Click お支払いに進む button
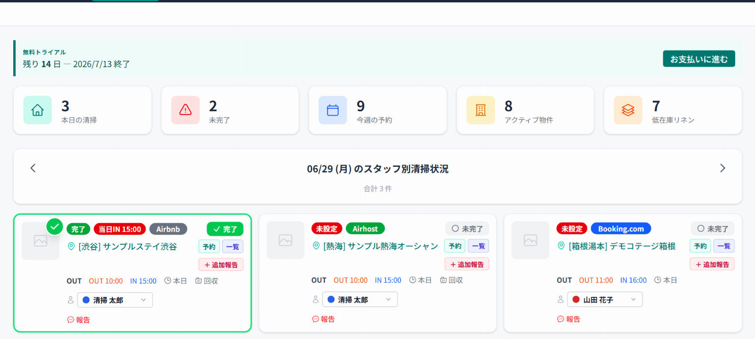The height and width of the screenshot is (339, 755). (x=699, y=59)
